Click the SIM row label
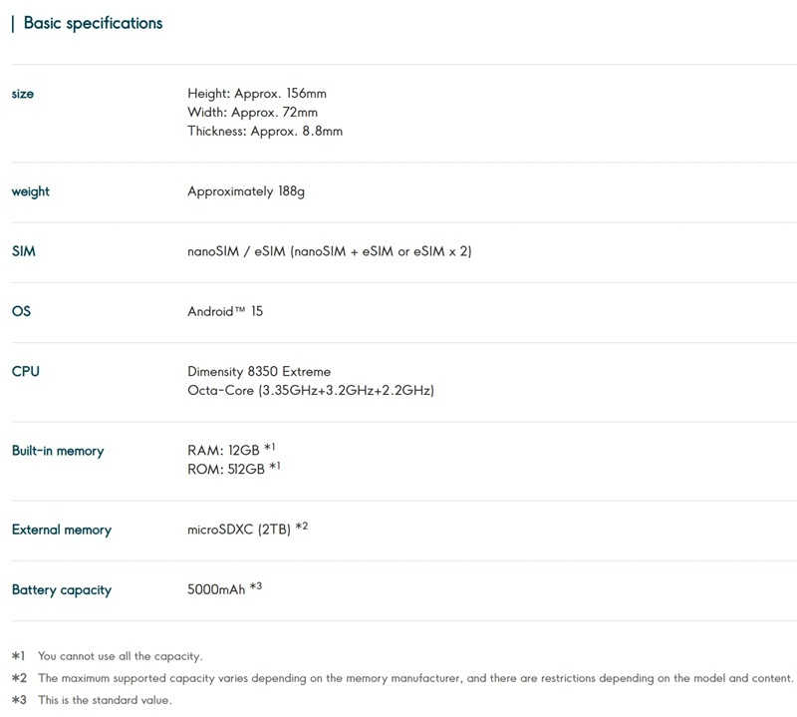 click(x=24, y=251)
